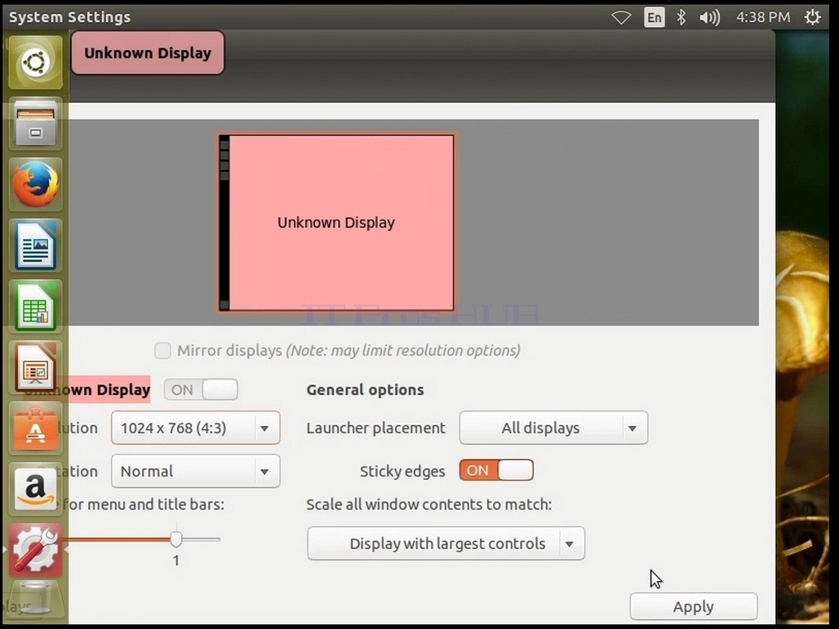Open LibreOffice Writer from the launcher
The width and height of the screenshot is (839, 629).
coord(35,246)
